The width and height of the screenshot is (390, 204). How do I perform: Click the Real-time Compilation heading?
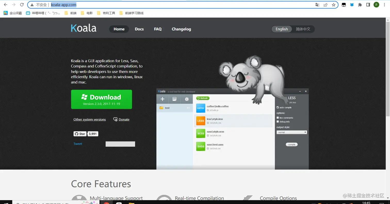(x=199, y=198)
